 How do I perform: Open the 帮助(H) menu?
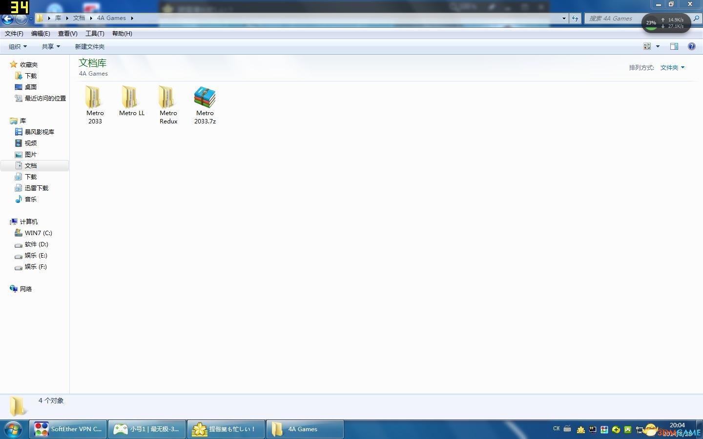pos(122,34)
